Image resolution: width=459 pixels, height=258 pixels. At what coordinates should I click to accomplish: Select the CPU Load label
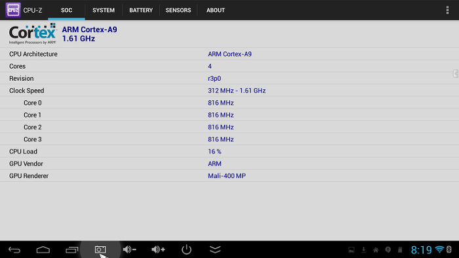(x=23, y=152)
